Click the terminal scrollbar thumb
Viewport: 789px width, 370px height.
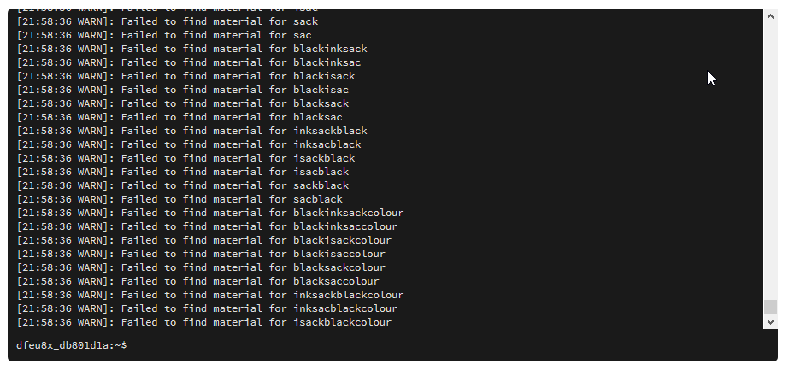771,307
